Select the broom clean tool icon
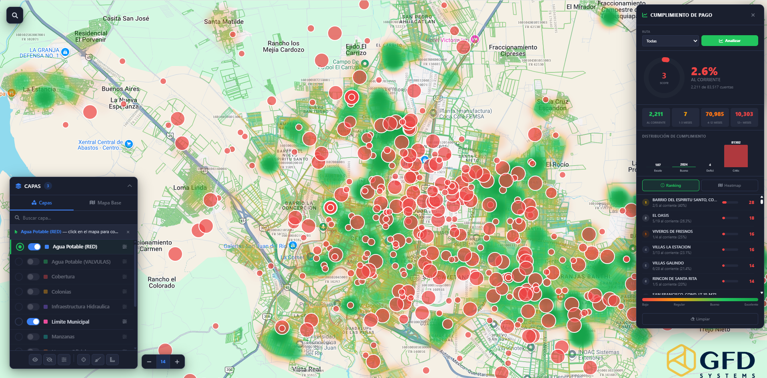Viewport: 767px width, 378px height. [98, 360]
